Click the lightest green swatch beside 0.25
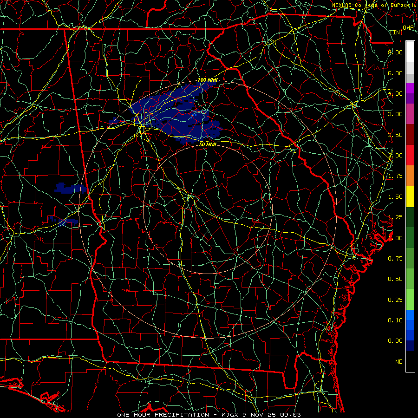This screenshot has height=418, width=418. tap(410, 300)
